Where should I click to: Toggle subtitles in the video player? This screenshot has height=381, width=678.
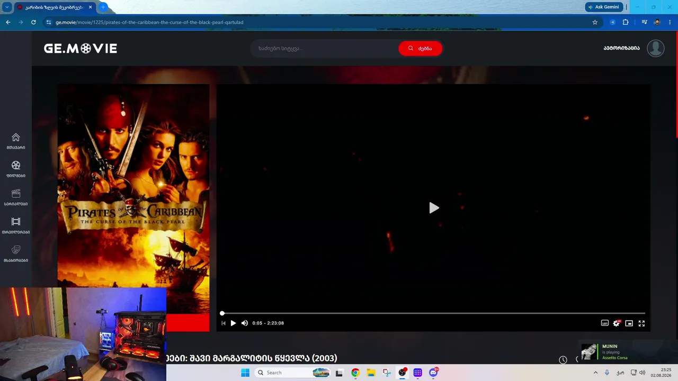(605, 323)
